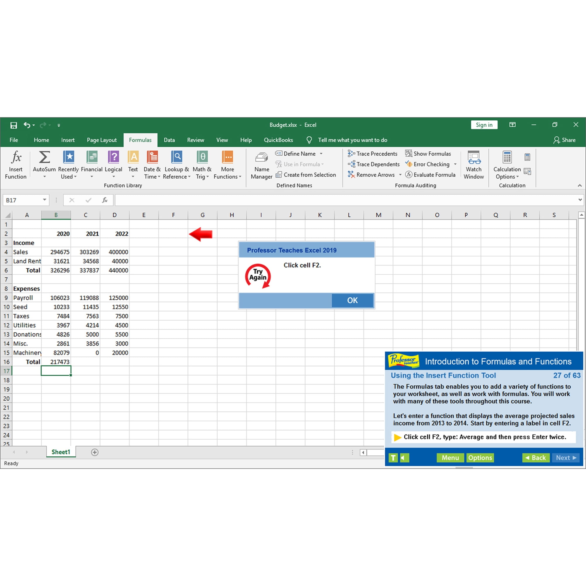Open the Text functions icon
The width and height of the screenshot is (586, 586).
click(133, 157)
